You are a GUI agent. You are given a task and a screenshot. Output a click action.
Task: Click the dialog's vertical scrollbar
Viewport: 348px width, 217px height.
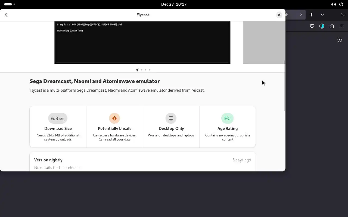284,85
